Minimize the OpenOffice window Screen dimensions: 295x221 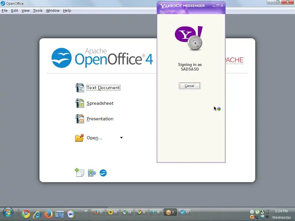(x=271, y=2)
